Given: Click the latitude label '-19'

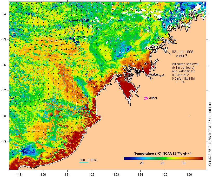Looking at the screenshot, I should pyautogui.click(x=3, y=142).
